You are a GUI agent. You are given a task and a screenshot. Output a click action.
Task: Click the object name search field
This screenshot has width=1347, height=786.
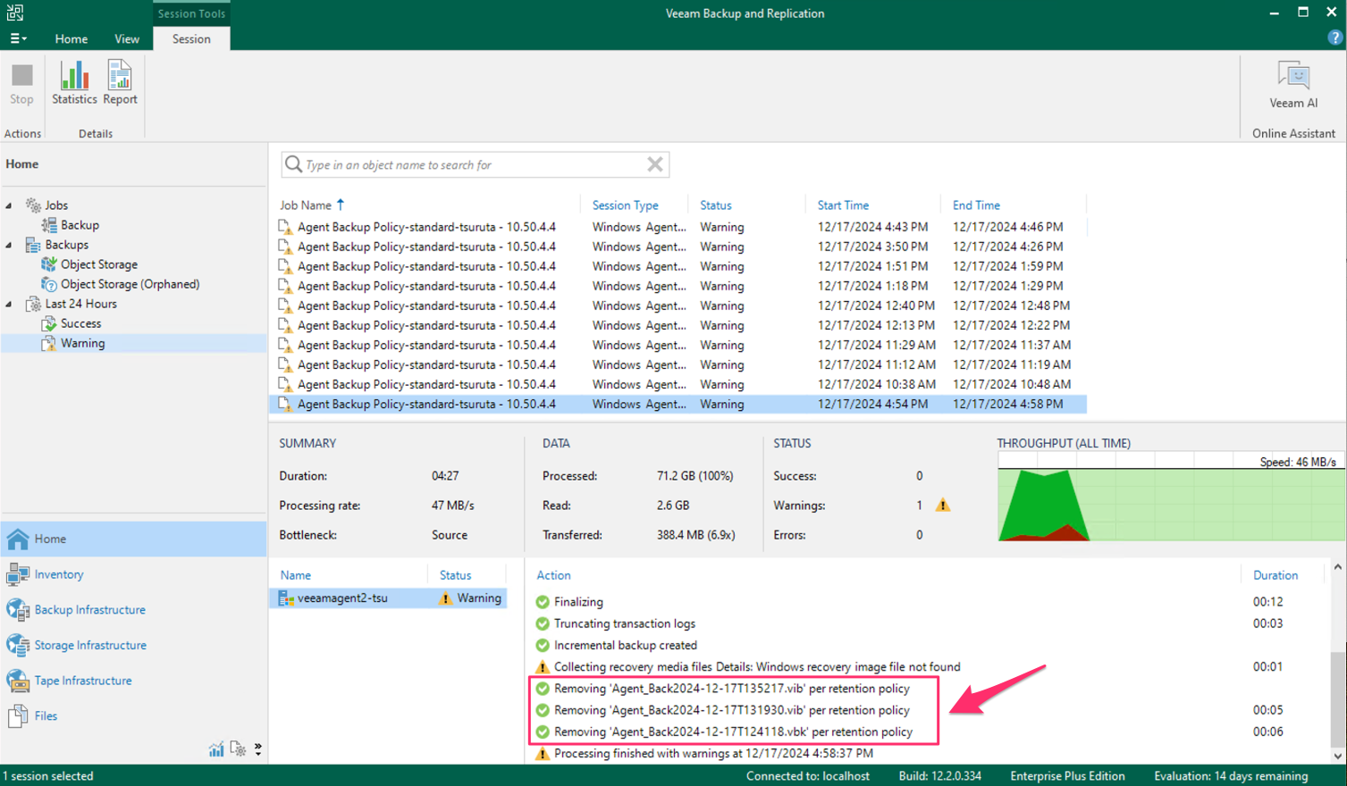click(475, 164)
